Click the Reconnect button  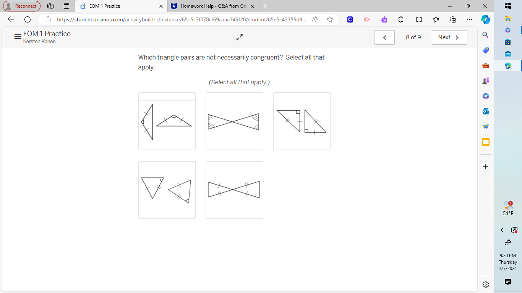pyautogui.click(x=21, y=6)
